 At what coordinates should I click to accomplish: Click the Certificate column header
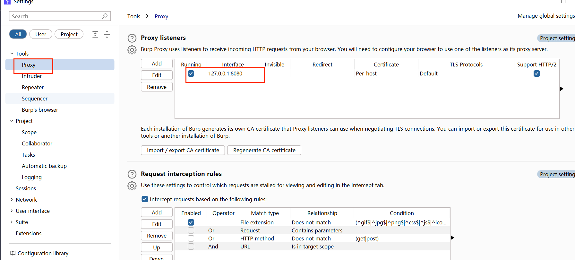click(x=386, y=65)
